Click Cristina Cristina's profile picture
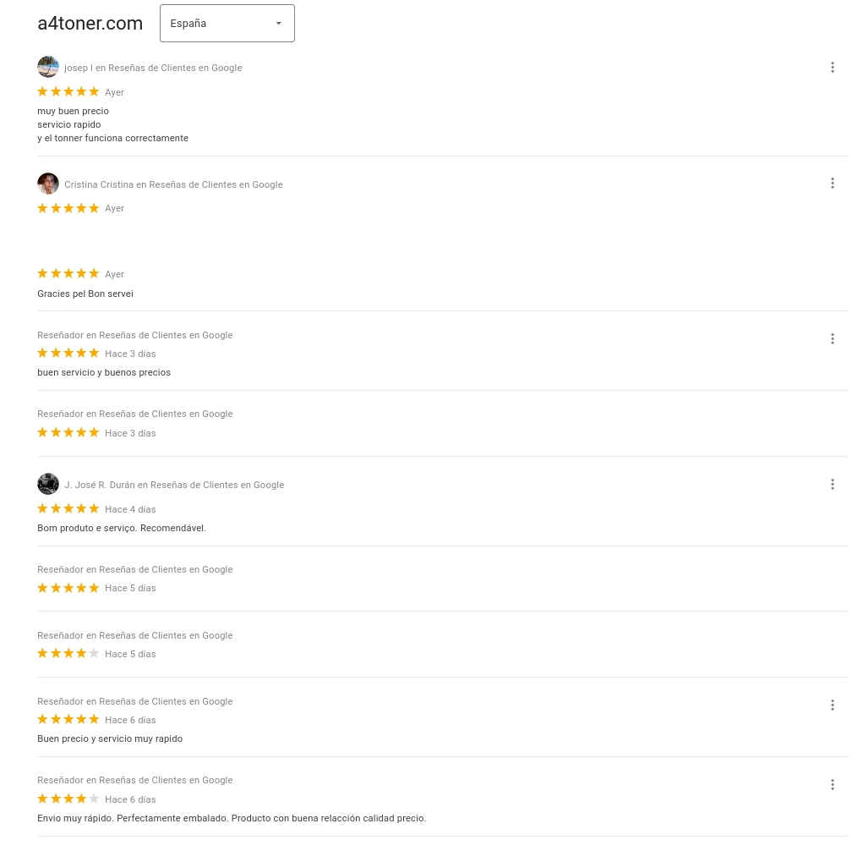The image size is (852, 851). click(x=48, y=184)
